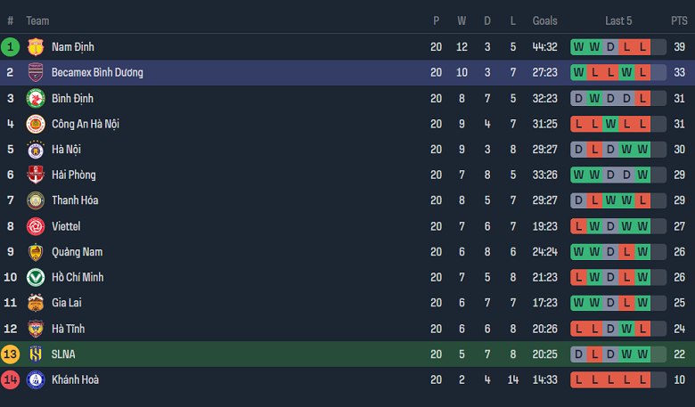Click the Hà Nội team crest
695x407 pixels.
(36, 150)
